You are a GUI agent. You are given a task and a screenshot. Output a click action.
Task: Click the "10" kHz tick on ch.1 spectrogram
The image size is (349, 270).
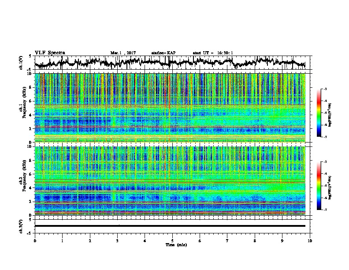[x=30, y=74]
